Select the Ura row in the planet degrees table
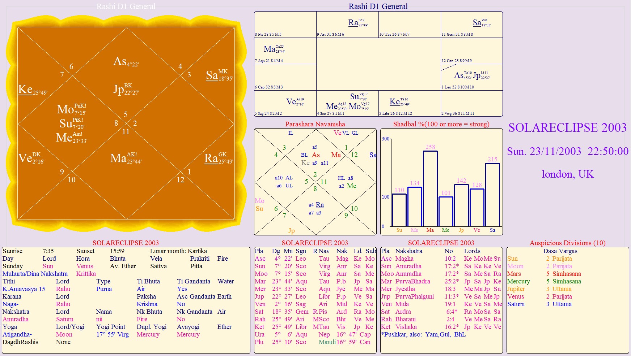 (315, 334)
